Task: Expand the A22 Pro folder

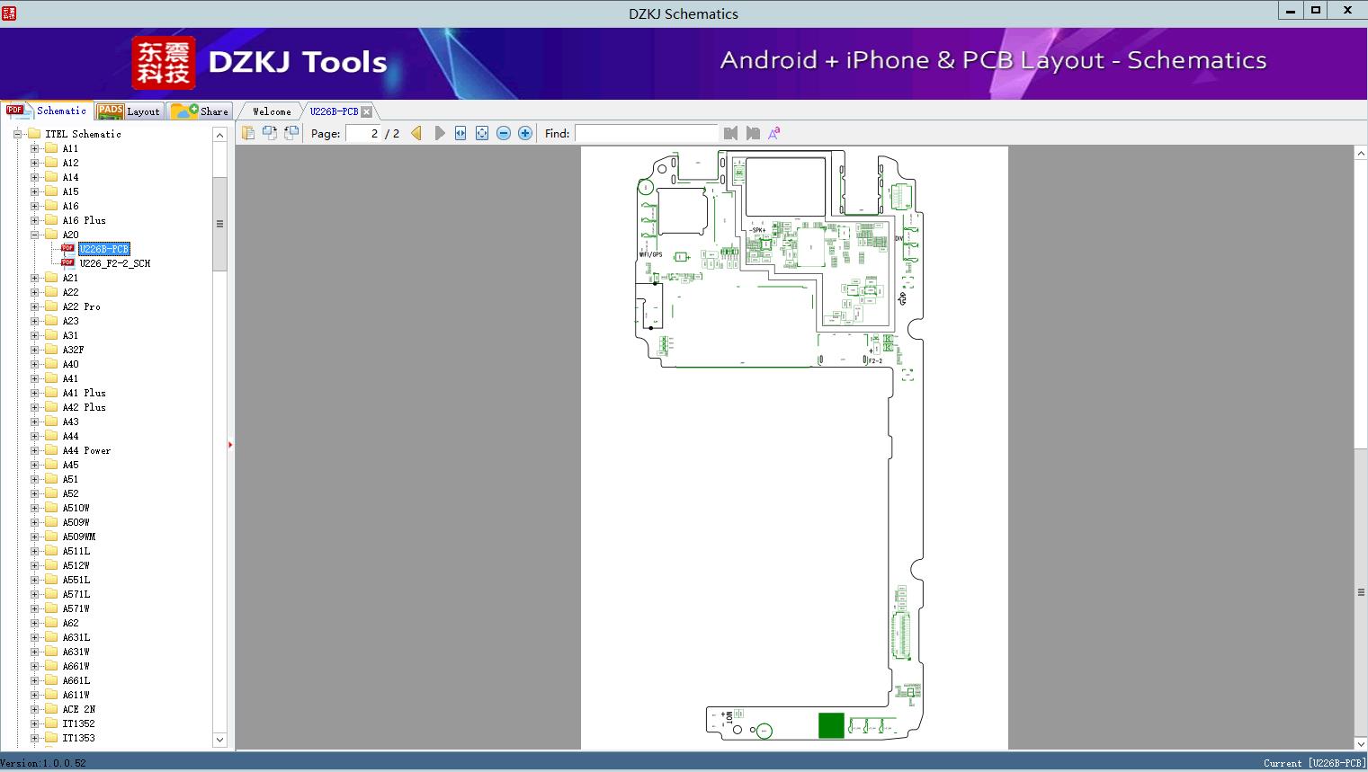Action: [34, 306]
